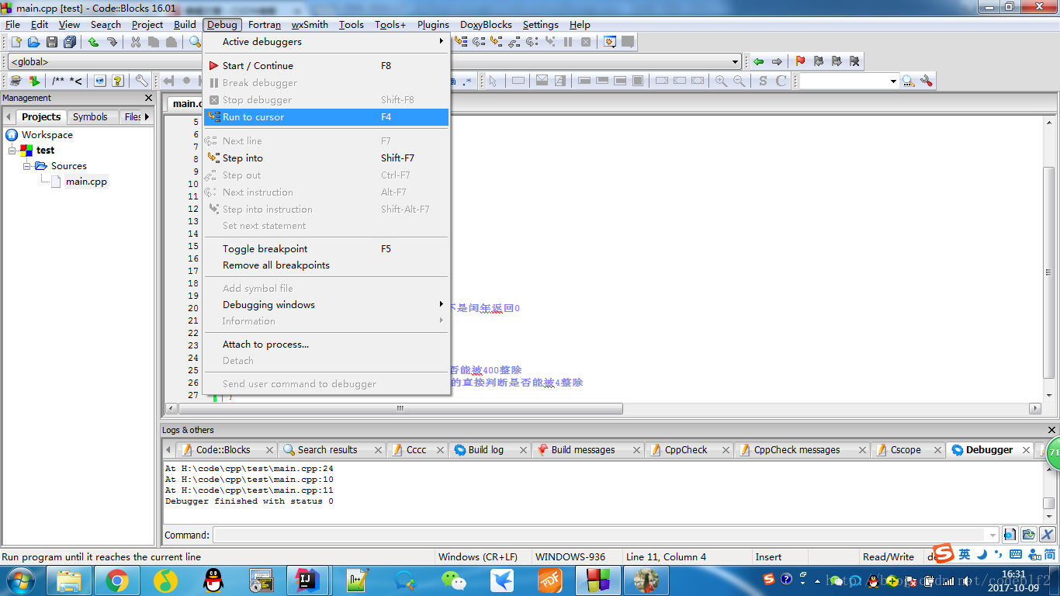The height and width of the screenshot is (596, 1060).
Task: Click the Toggle comments C icon
Action: [x=781, y=81]
